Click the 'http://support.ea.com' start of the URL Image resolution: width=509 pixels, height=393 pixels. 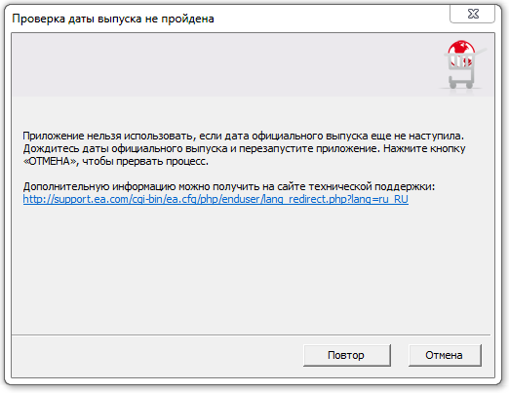76,199
